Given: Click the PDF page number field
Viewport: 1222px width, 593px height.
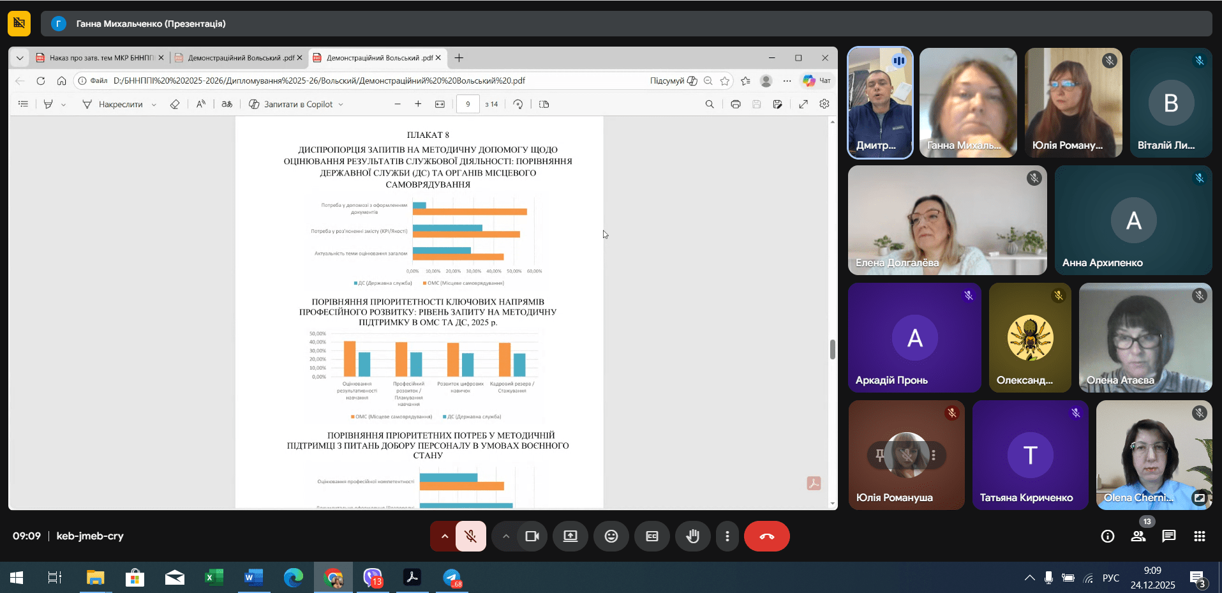Looking at the screenshot, I should pos(468,104).
